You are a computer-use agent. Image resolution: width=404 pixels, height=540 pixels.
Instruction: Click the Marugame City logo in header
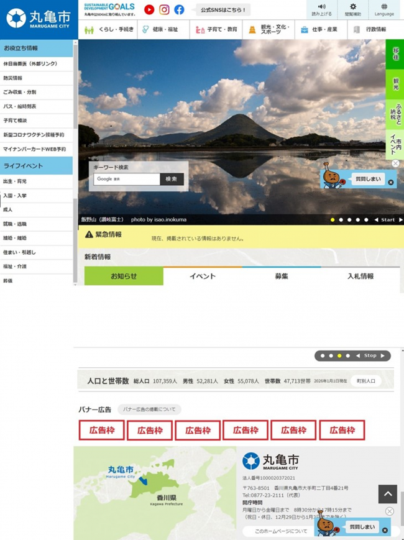coord(39,19)
